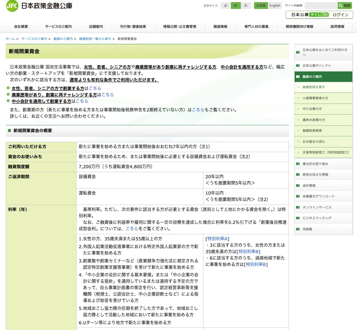Viewport: 357px width, 330px height.
Task: Open the サービスのご案内 menu
Action: coord(58,26)
